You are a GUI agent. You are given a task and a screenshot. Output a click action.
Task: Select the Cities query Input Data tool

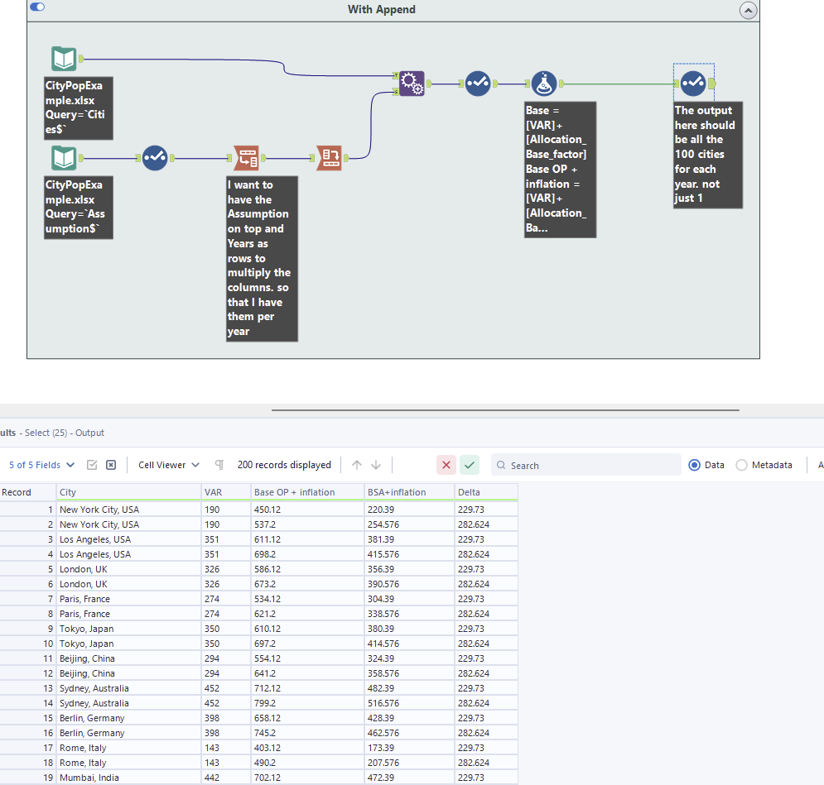coord(64,59)
